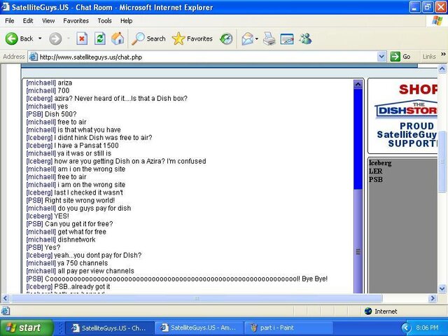Switch to 'SatelliteGuys.US - Am...' taskbar window
This screenshot has width=448, height=336.
tap(199, 328)
